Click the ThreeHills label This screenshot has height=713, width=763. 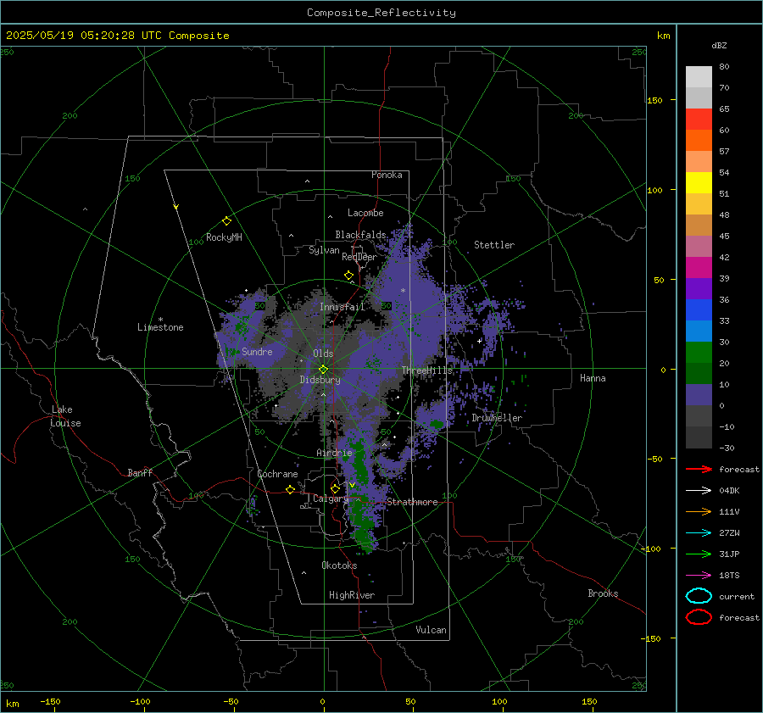click(x=426, y=370)
